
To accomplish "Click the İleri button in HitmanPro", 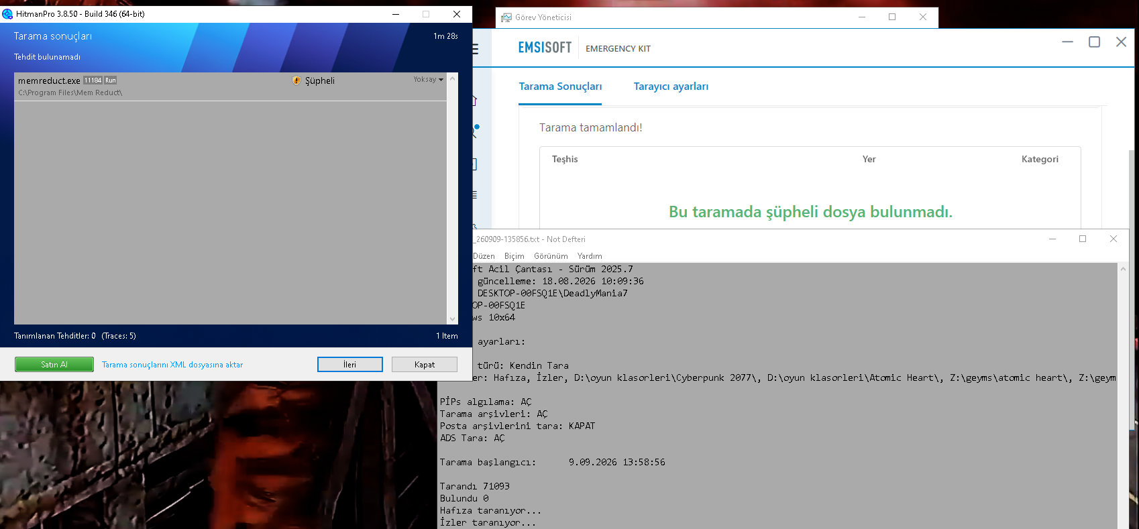I will 350,364.
